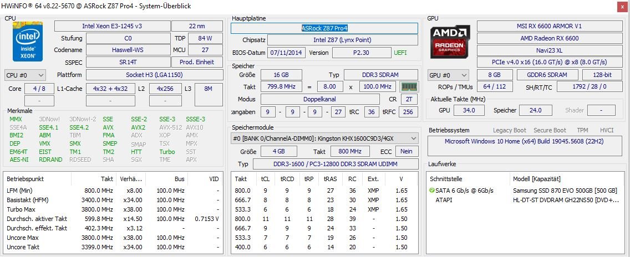
Task: Click the Intel Xeon logo badge
Action: 27,42
